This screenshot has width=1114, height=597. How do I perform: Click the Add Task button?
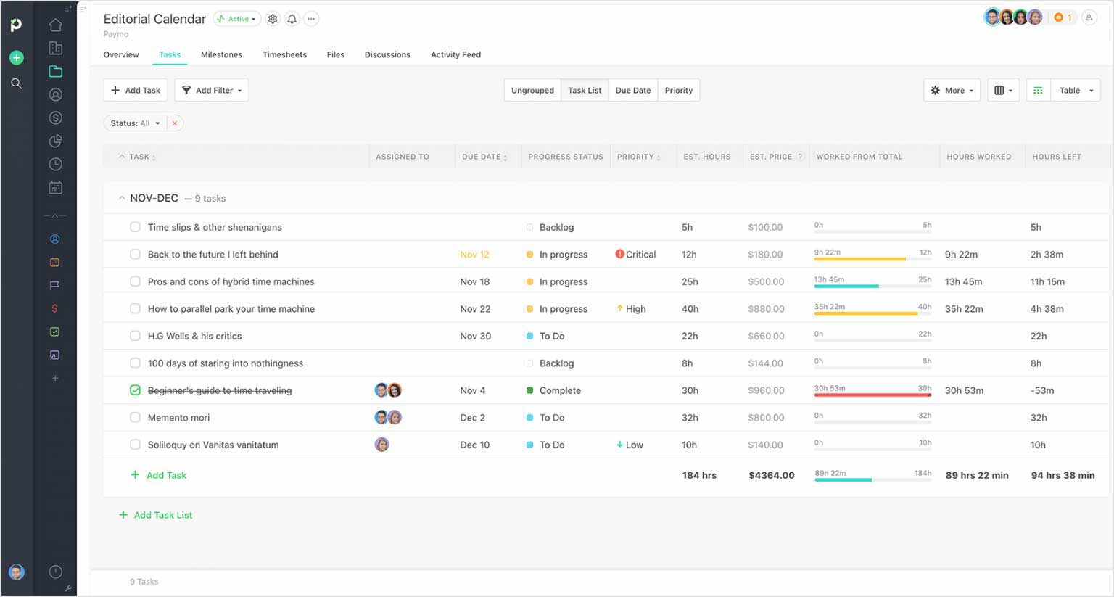click(x=136, y=90)
